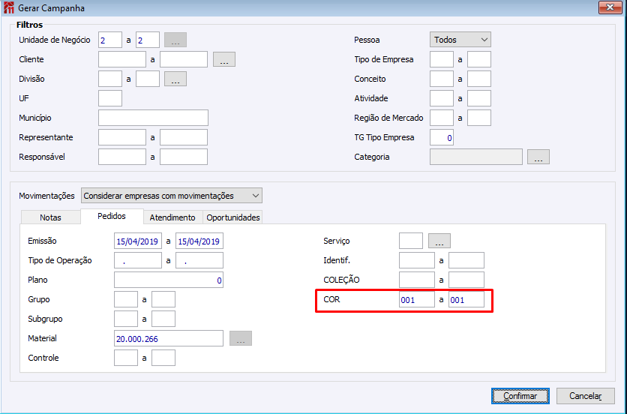
Task: Click the second Tipo de Operação field
Action: click(x=199, y=260)
